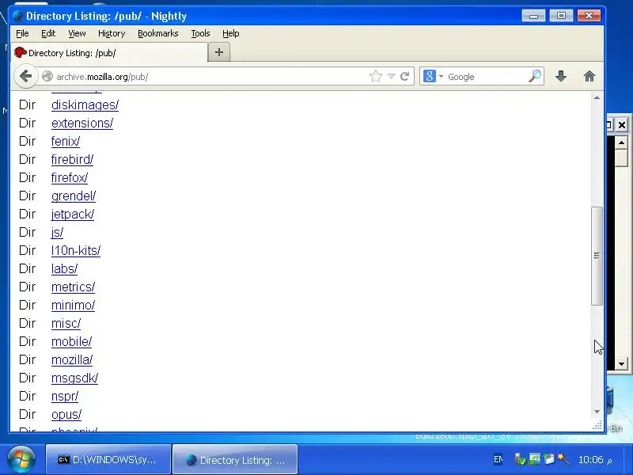Click the EN language indicator in the tray
The height and width of the screenshot is (475, 633).
[498, 459]
